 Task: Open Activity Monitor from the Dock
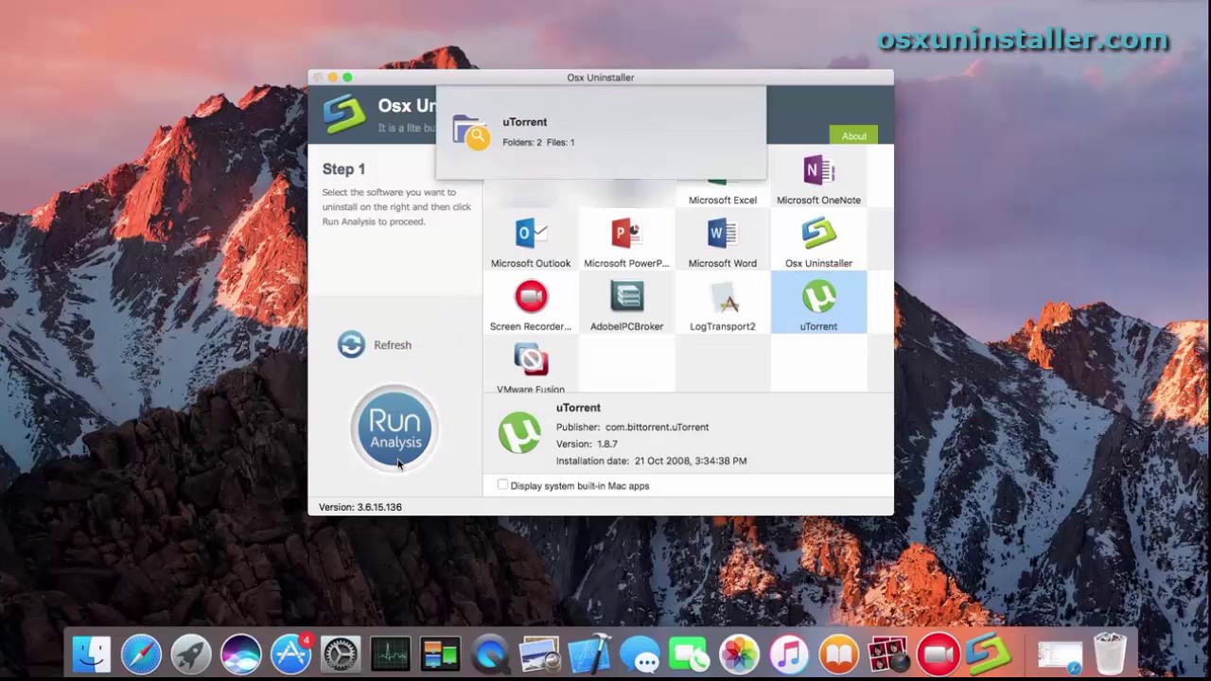[x=390, y=655]
